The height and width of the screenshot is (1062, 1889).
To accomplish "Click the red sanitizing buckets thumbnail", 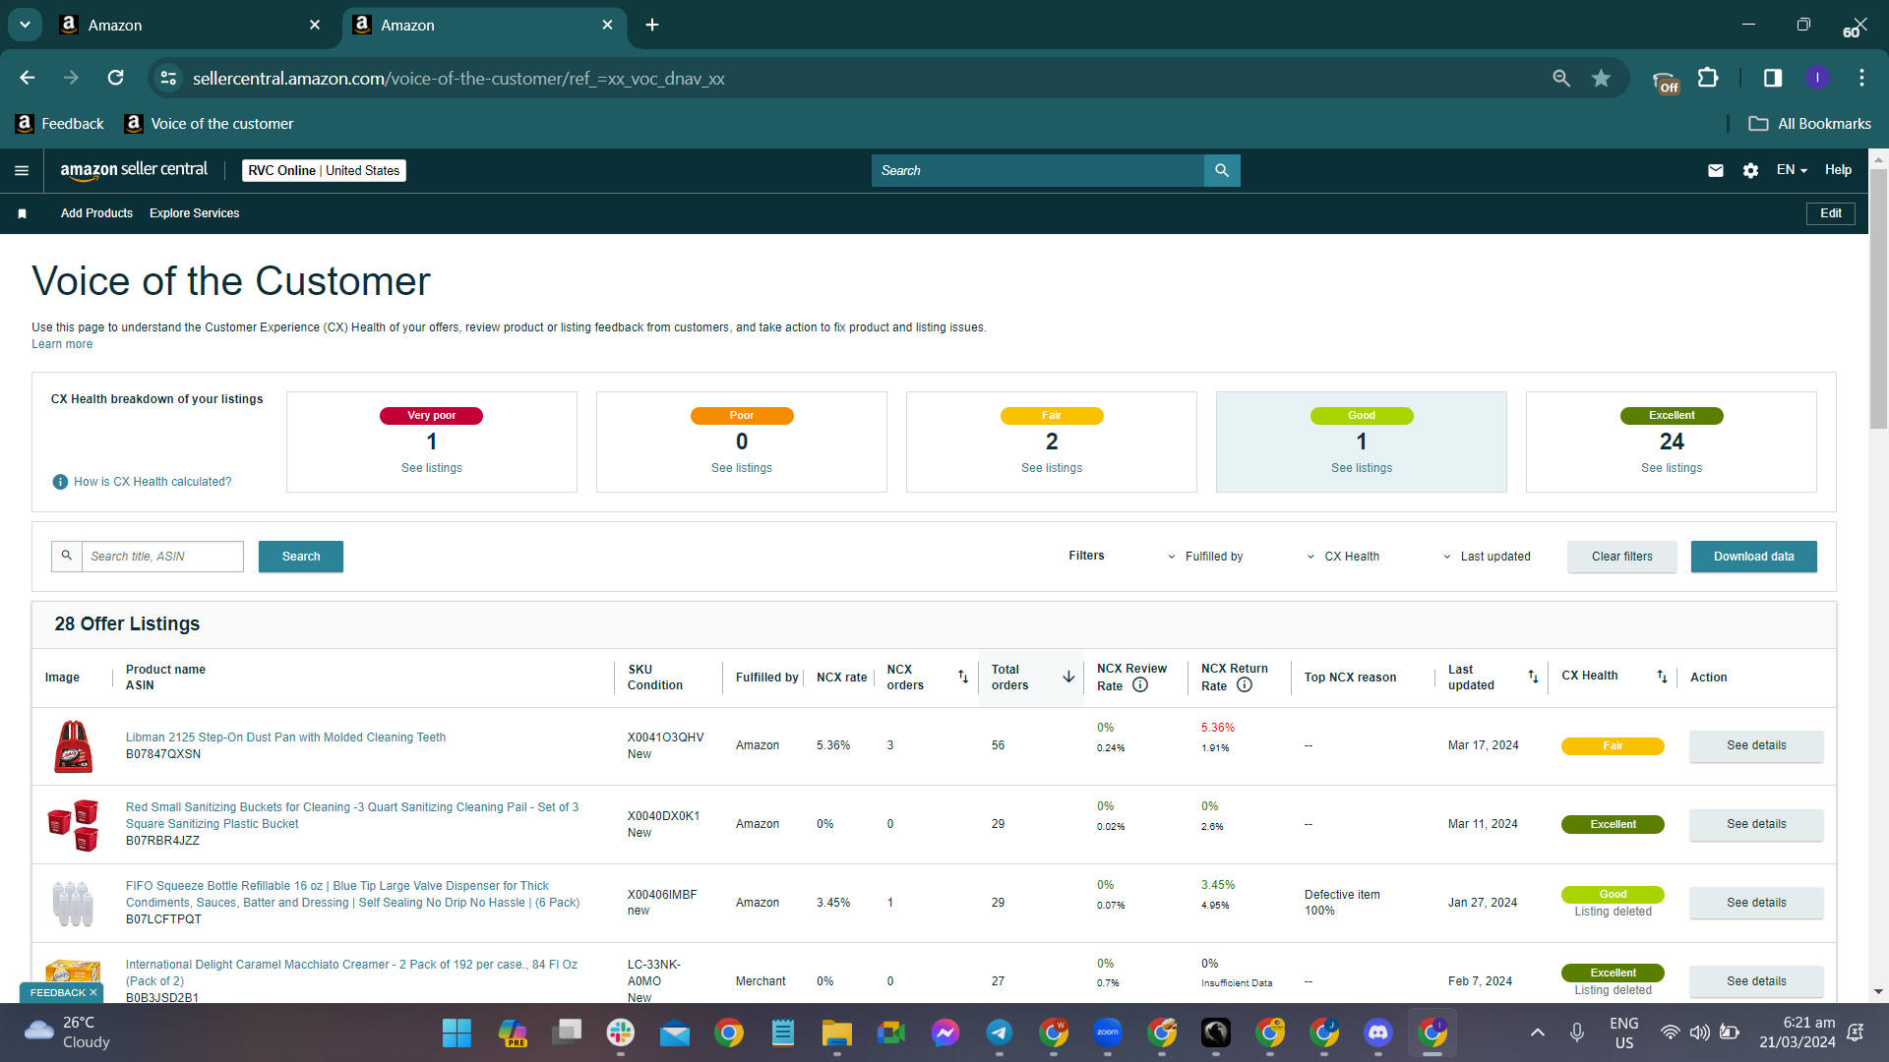I will [74, 824].
